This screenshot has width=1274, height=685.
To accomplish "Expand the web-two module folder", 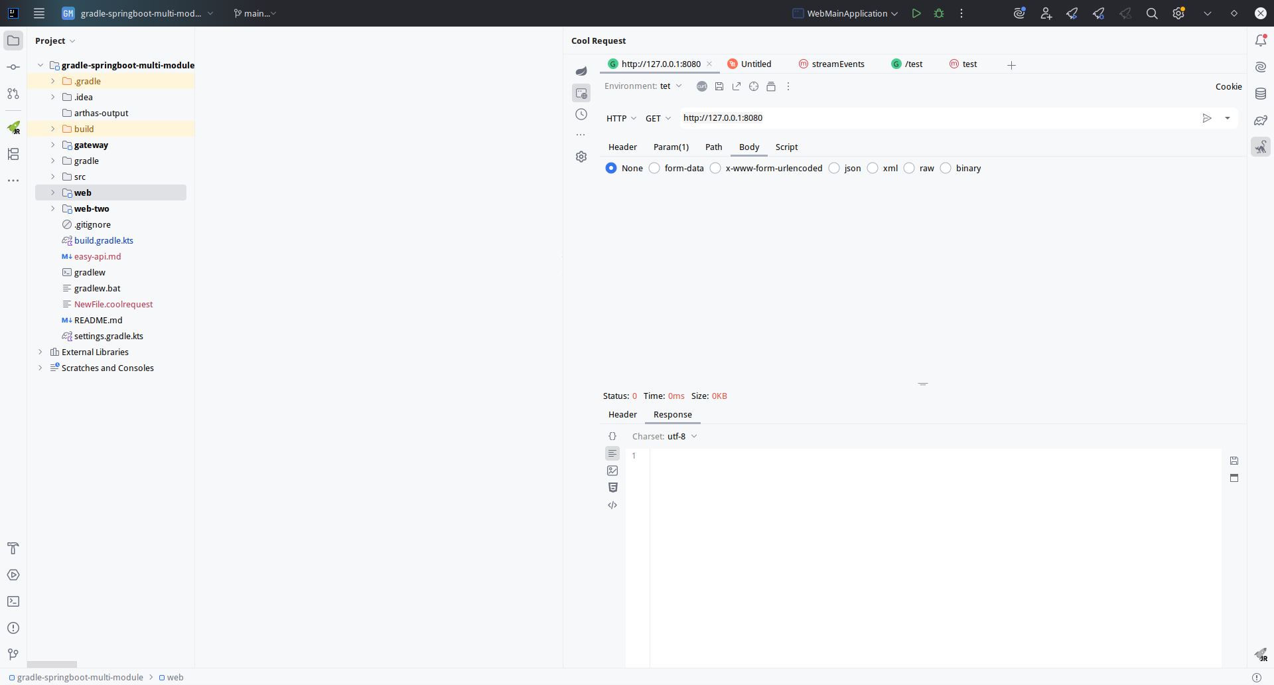I will pos(53,208).
